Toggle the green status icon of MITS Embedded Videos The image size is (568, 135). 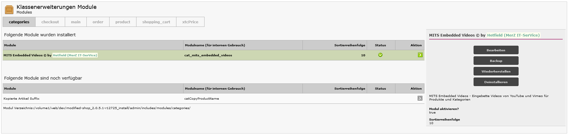pyautogui.click(x=380, y=55)
